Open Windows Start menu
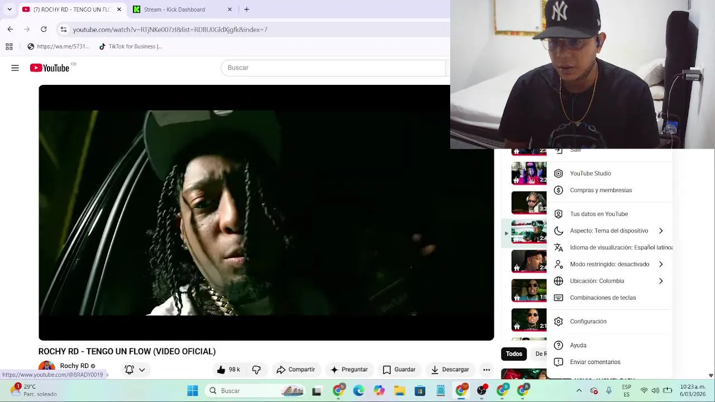 (x=192, y=391)
